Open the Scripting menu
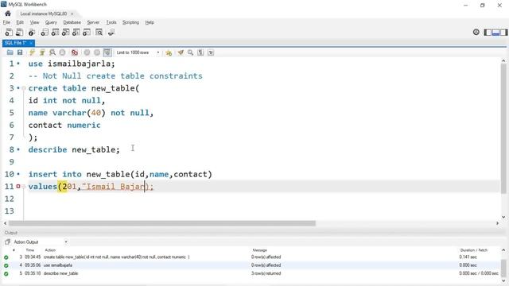The height and width of the screenshot is (286, 509). click(x=130, y=22)
